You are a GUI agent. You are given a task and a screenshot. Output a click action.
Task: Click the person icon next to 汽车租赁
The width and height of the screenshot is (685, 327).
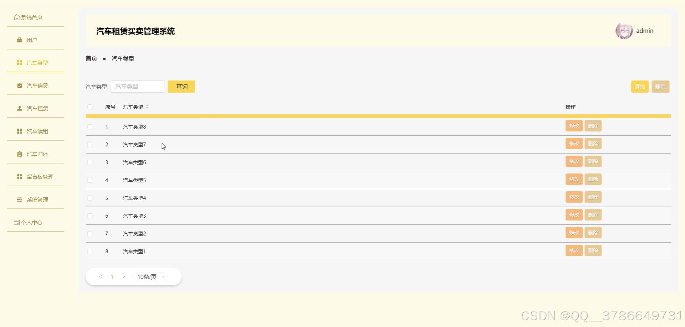(x=20, y=108)
